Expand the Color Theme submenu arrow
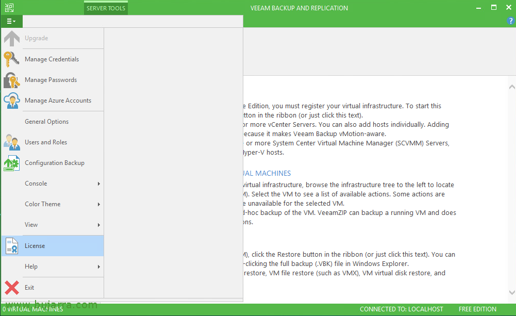This screenshot has height=316, width=516. (x=99, y=205)
